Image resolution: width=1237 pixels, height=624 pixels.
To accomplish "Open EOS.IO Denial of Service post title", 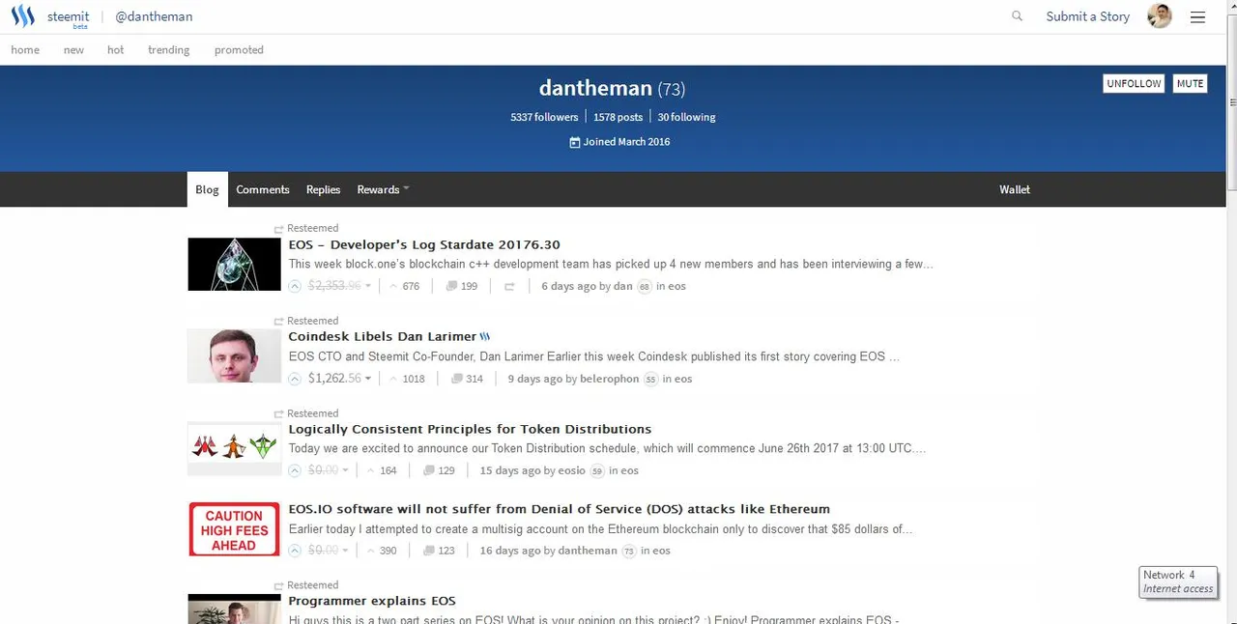I will [559, 509].
